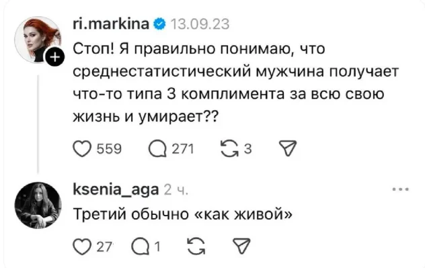Click the 13.09.23 post date
Image resolution: width=425 pixels, height=268 pixels.
[200, 24]
